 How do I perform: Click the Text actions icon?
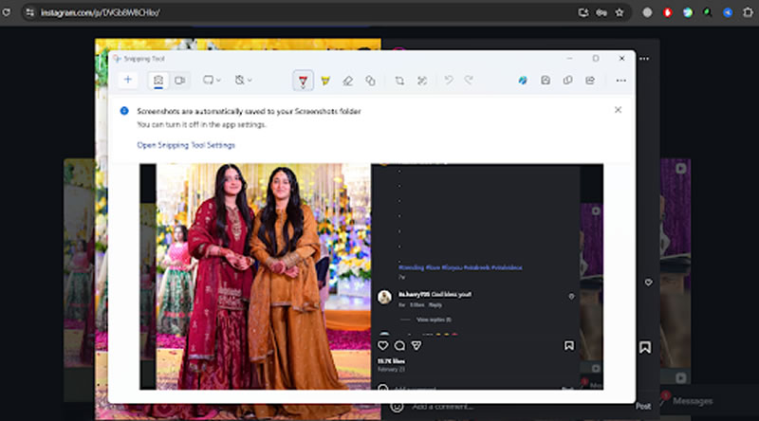point(422,81)
